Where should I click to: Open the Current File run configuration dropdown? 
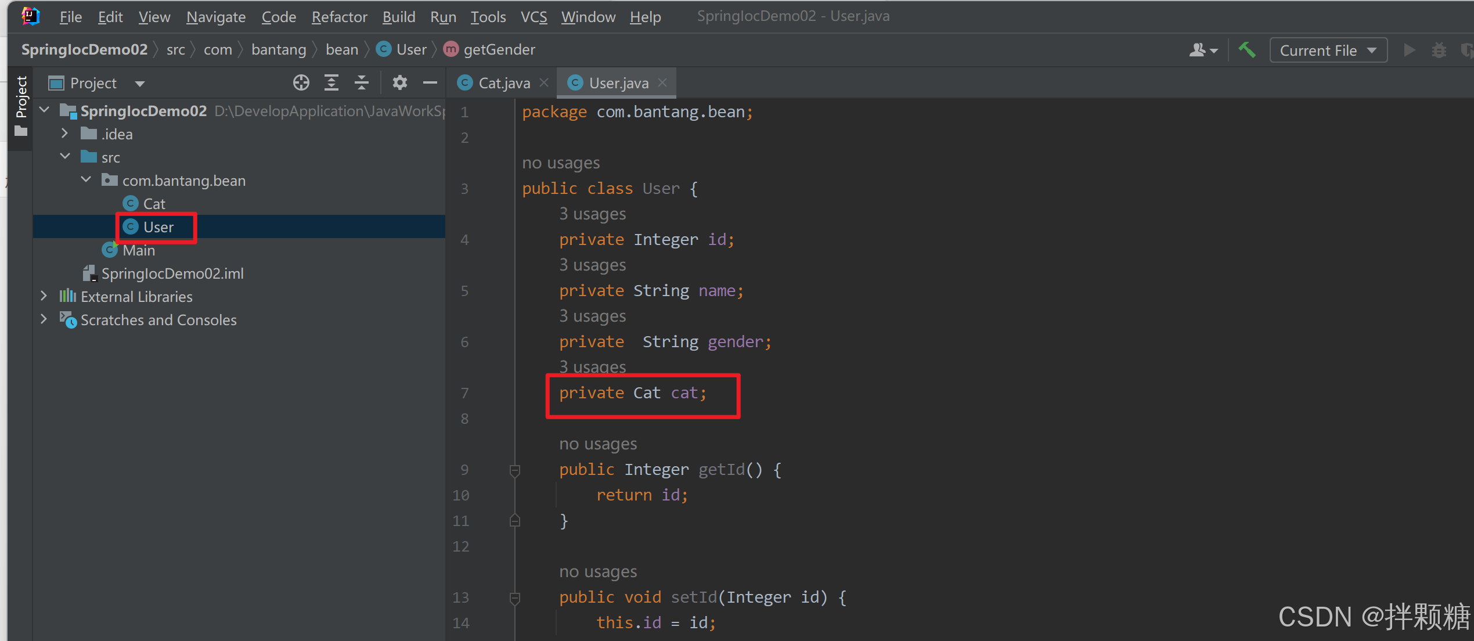[1328, 51]
